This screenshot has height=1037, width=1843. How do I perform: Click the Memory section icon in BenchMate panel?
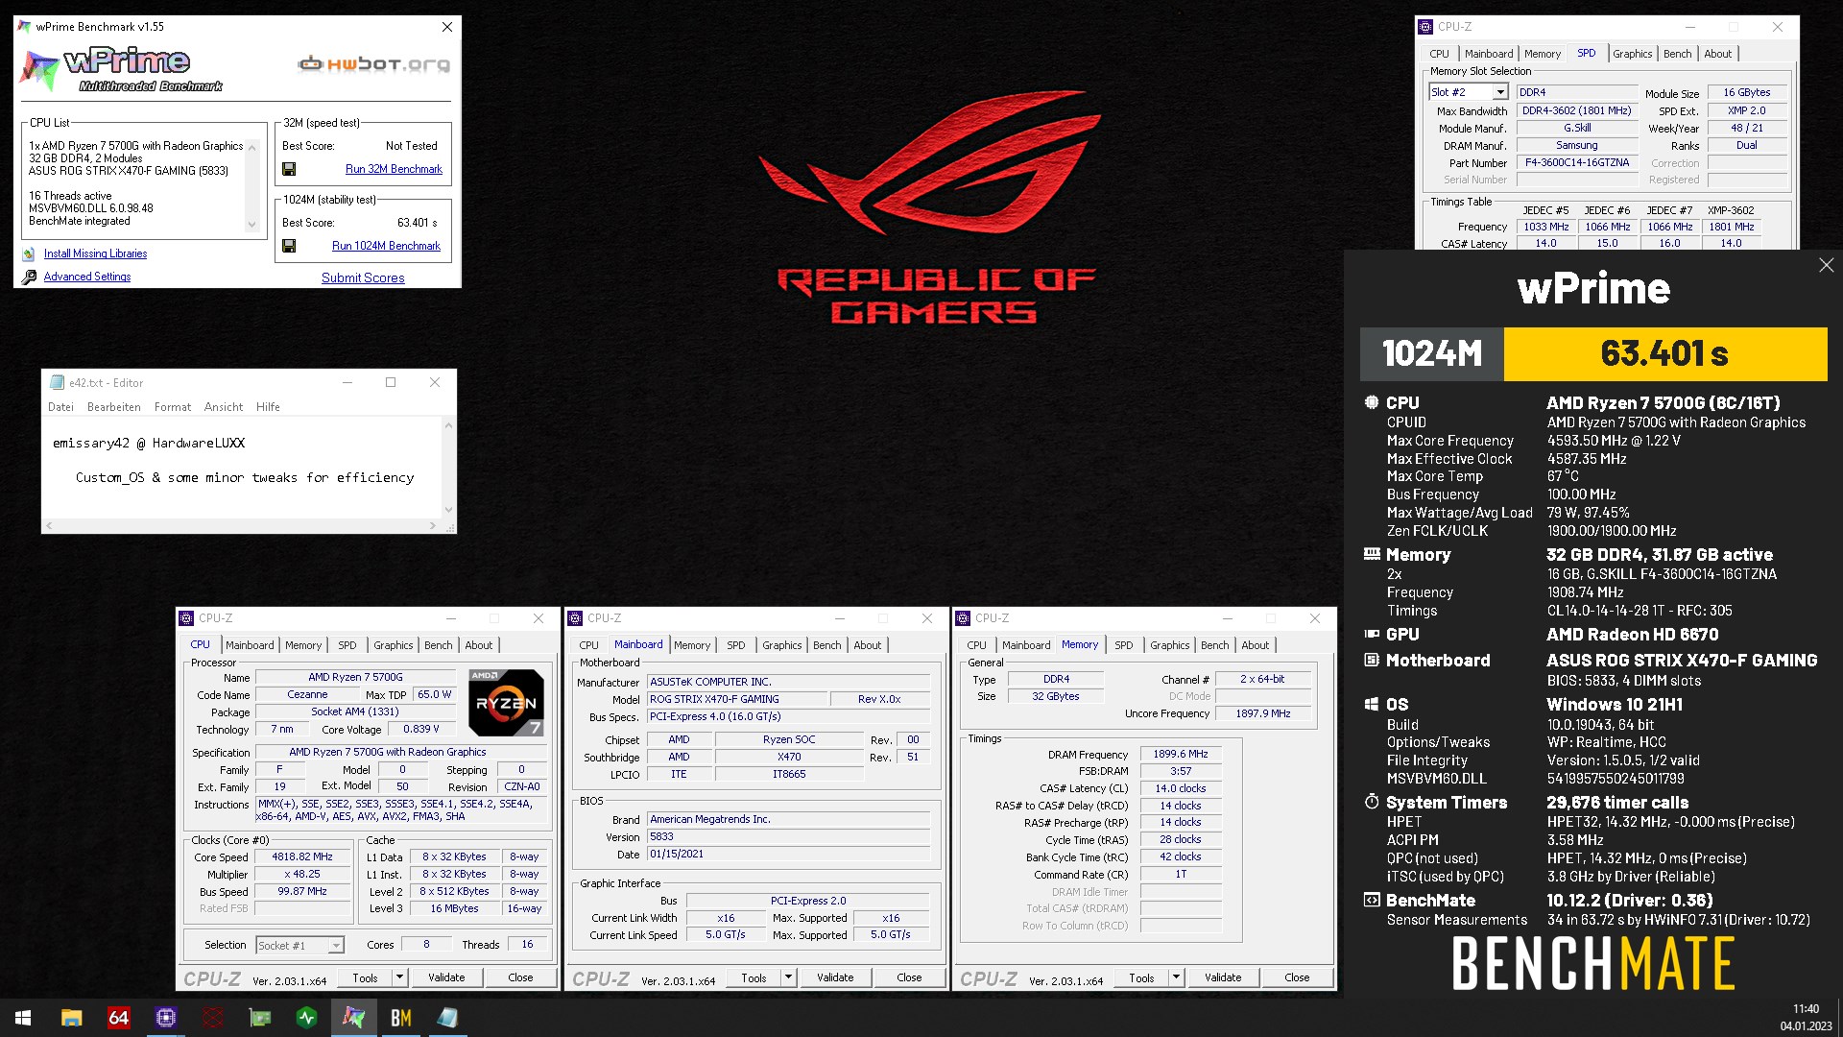tap(1372, 554)
